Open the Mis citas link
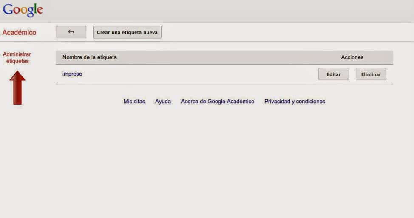414x218 pixels. pos(134,101)
